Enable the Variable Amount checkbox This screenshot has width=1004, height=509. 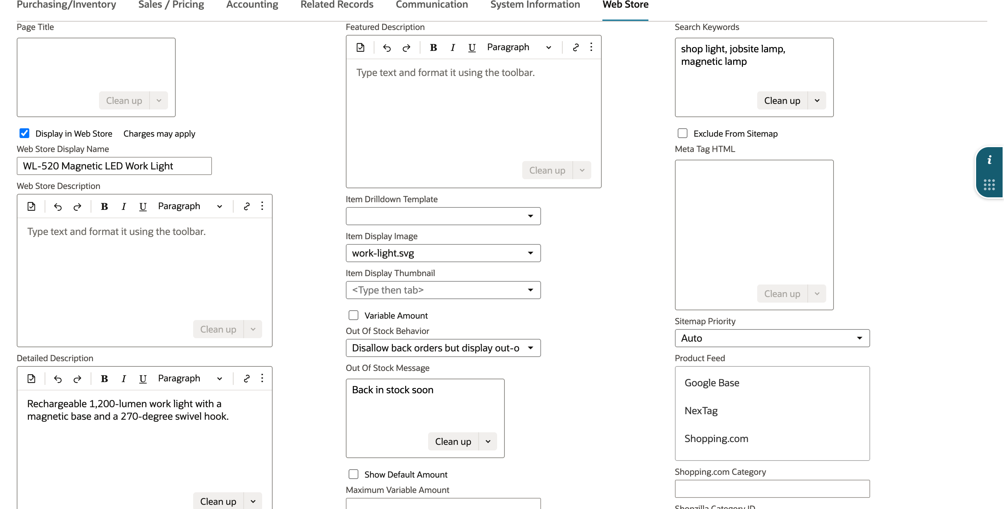[x=353, y=315]
